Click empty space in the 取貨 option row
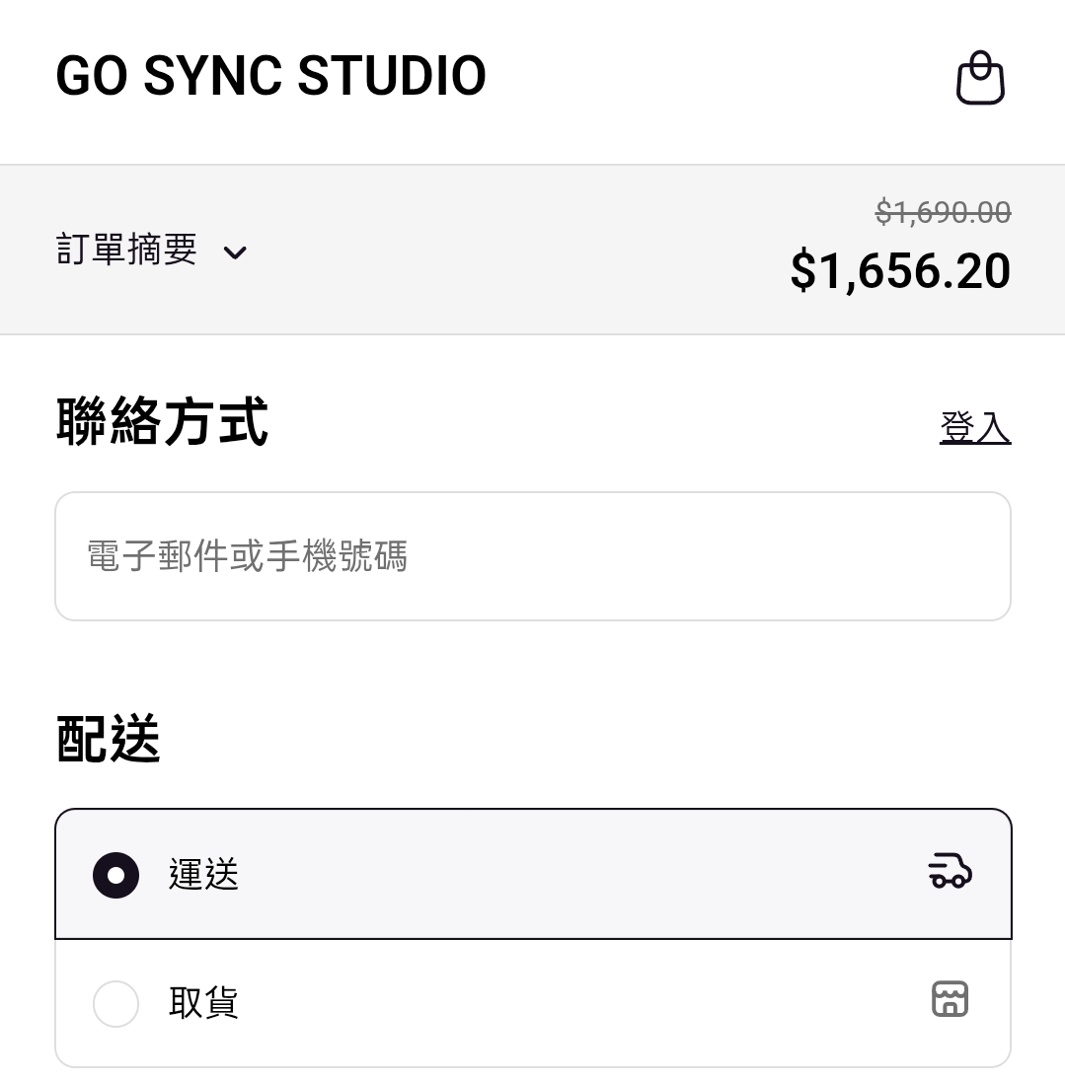The height and width of the screenshot is (1082, 1065). click(x=572, y=1004)
